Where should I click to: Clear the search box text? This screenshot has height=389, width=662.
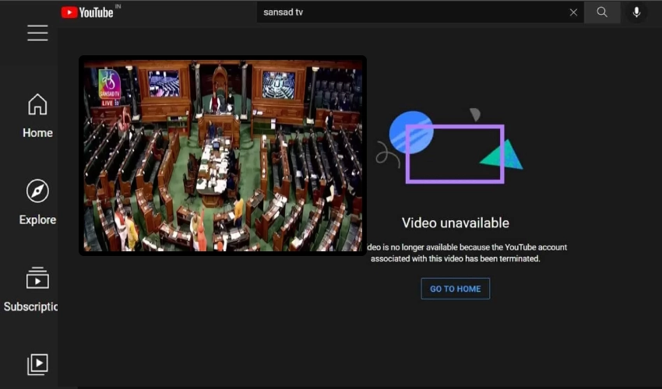[x=573, y=12]
